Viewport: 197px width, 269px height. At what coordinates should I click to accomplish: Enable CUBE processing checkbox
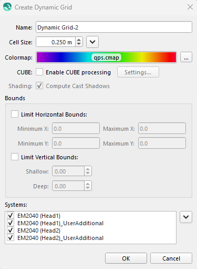coord(39,72)
